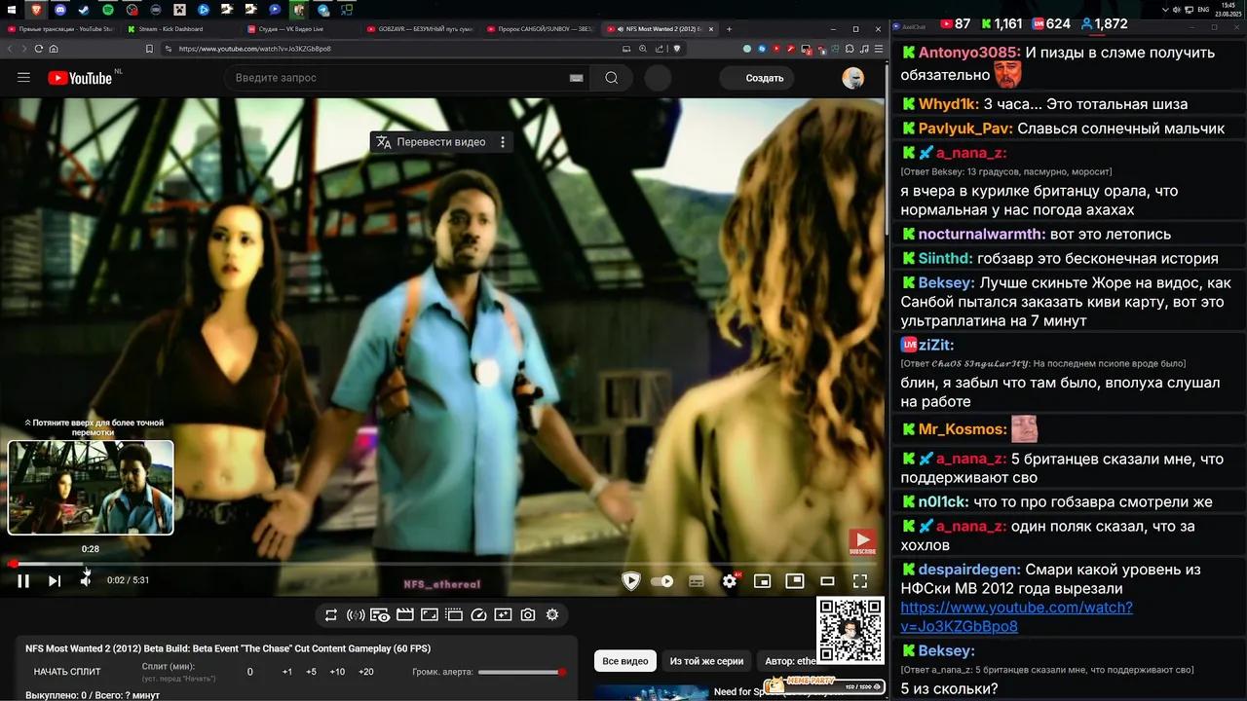Open the gear icon in the under-player toolbar
The image size is (1247, 701).
(552, 615)
